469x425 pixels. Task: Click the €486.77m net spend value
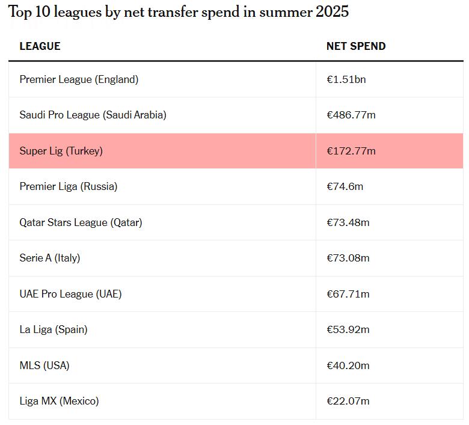[x=351, y=115]
